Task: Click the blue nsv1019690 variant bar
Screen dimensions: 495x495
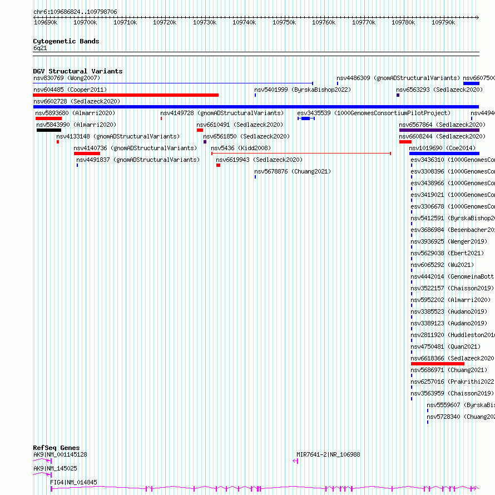Action: coord(444,154)
